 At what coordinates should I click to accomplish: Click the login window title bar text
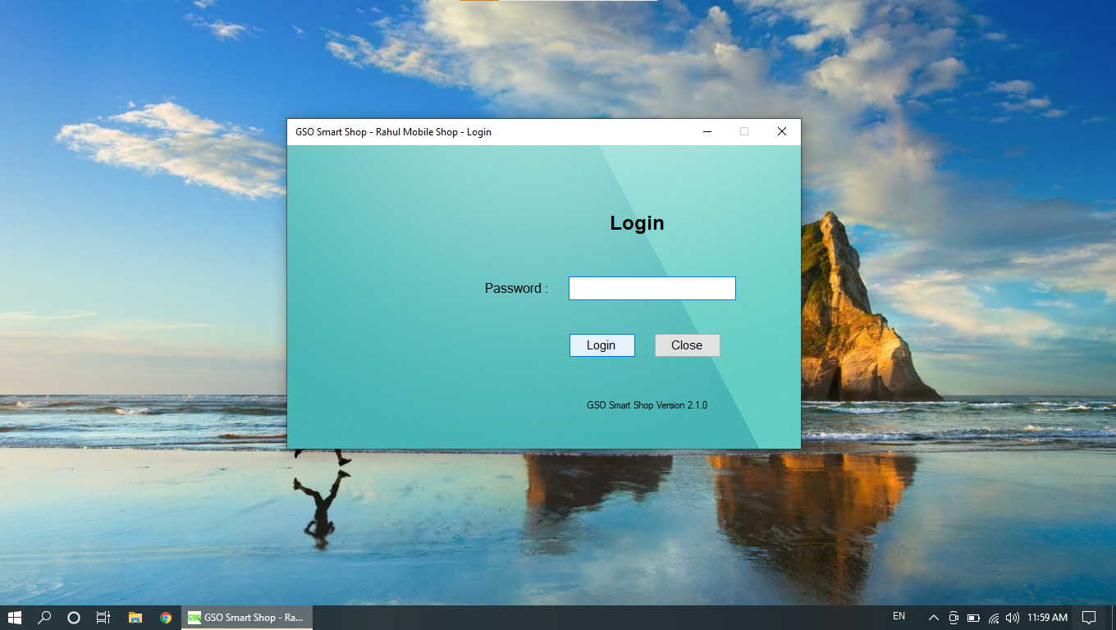click(x=394, y=132)
